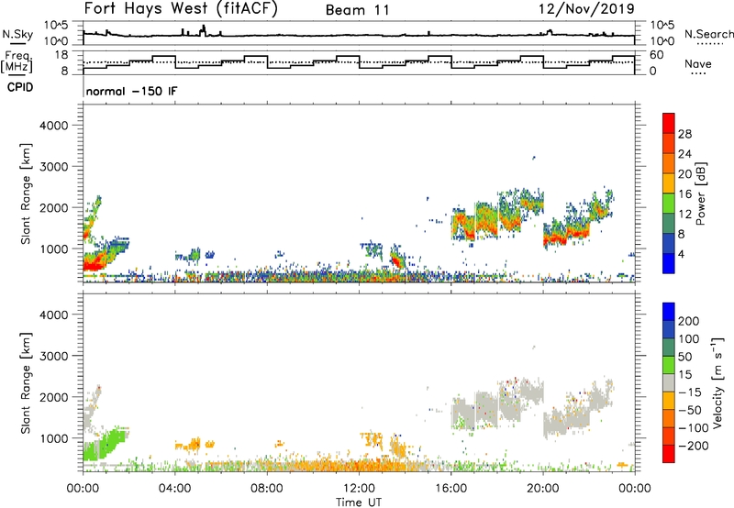Viewport: 734px width, 508px height.
Task: Click the '28' value on Power colorbar
Action: 684,134
